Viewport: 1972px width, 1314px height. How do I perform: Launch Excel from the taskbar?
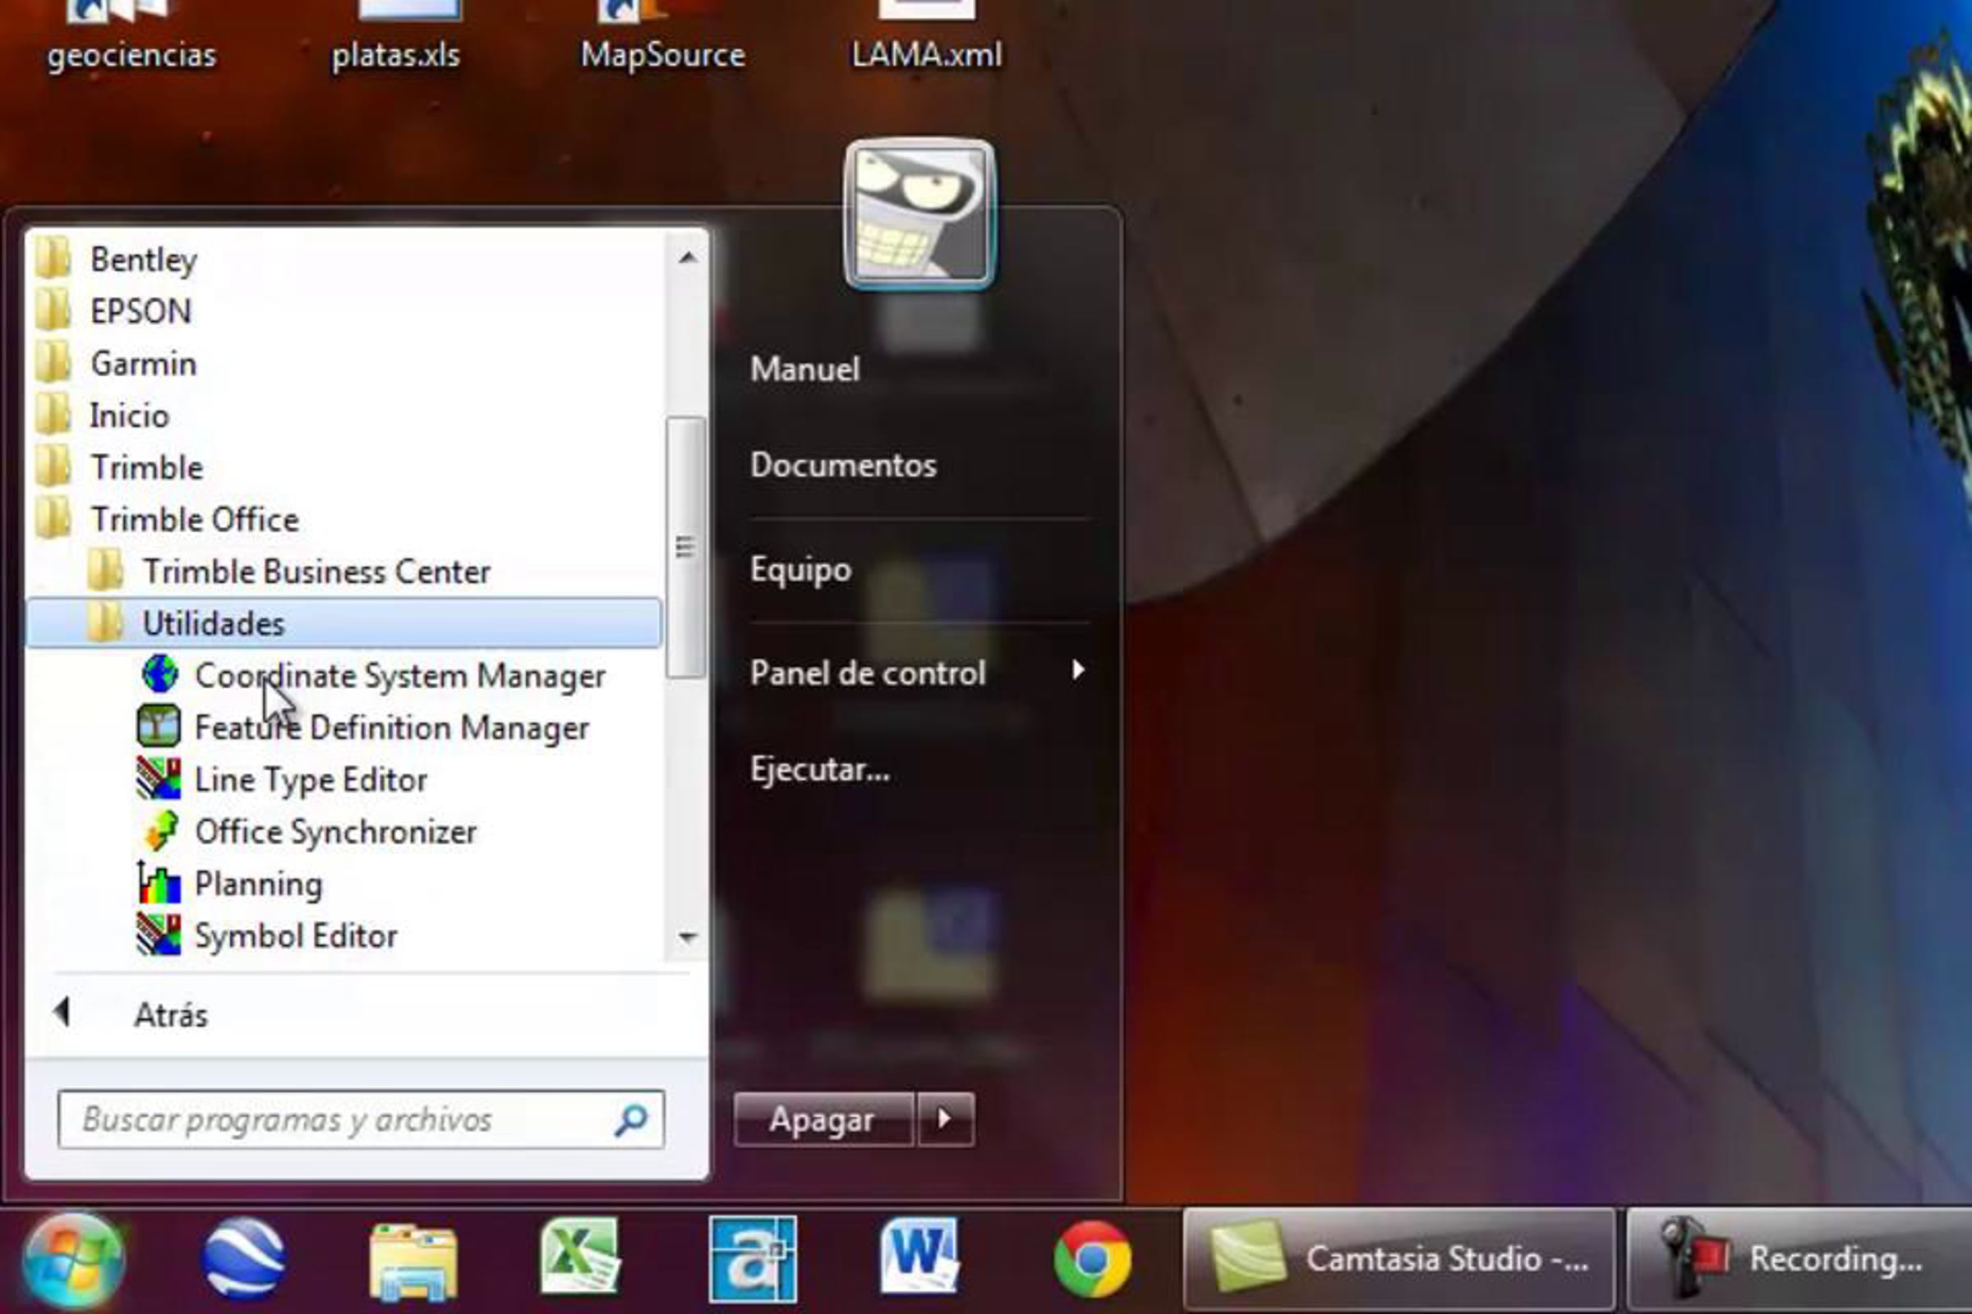pos(580,1257)
